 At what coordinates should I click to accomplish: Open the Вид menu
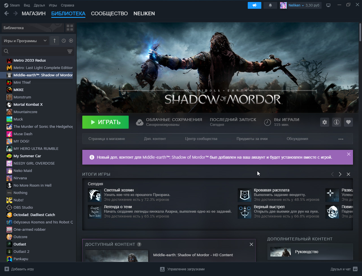[x=27, y=5]
